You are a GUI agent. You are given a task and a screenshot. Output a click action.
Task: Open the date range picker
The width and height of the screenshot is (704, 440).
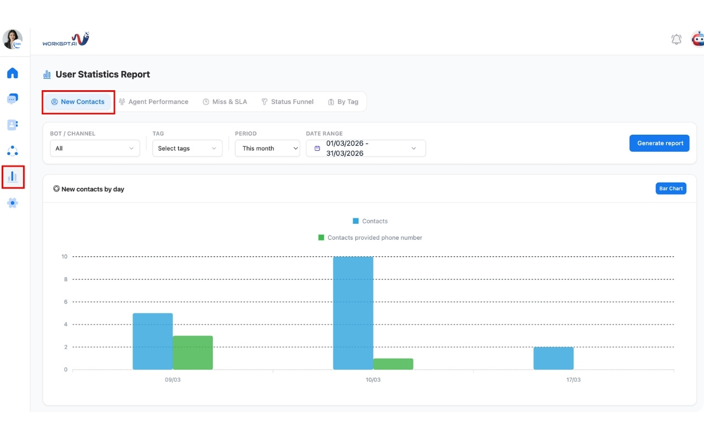pyautogui.click(x=365, y=148)
